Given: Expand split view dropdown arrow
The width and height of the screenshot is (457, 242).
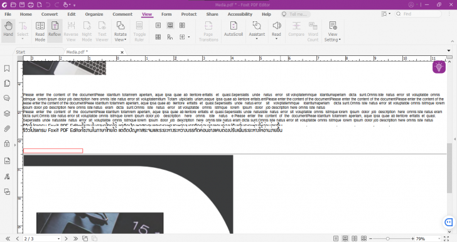Looking at the screenshot, I should point(189,37).
